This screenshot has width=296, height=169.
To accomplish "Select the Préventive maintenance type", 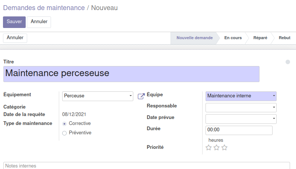I will (x=64, y=133).
